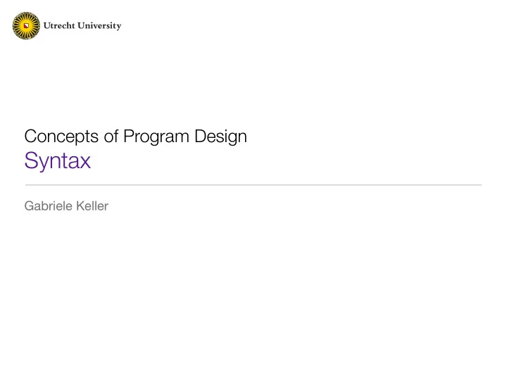
Task: Click the Utrecht University sun emblem
Action: (26, 25)
